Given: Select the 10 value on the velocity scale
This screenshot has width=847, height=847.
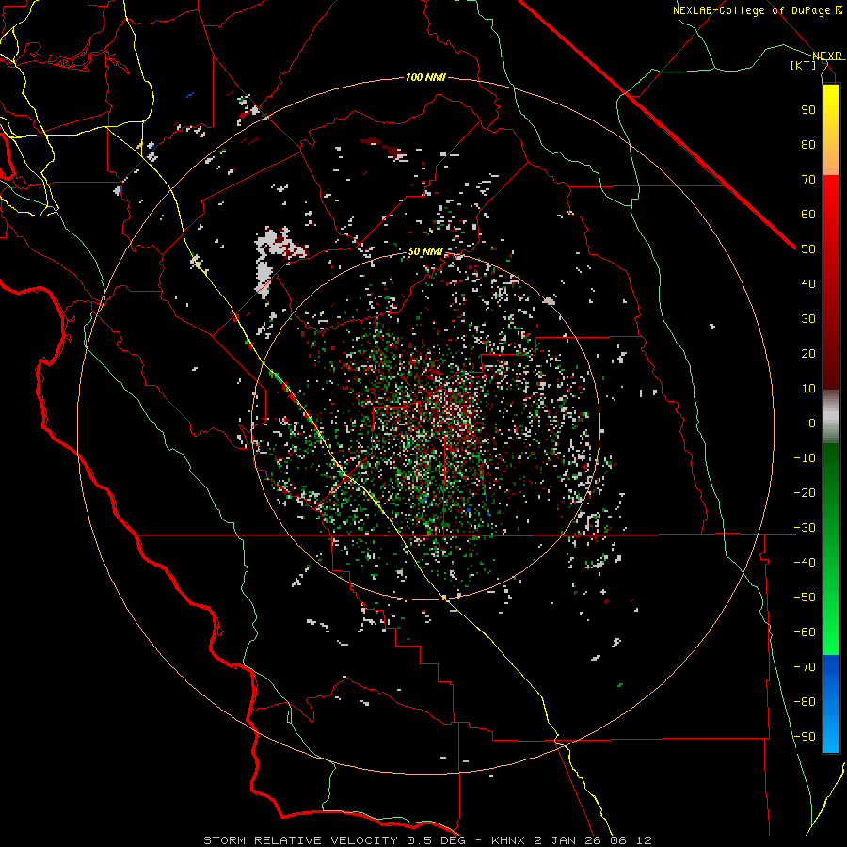Looking at the screenshot, I should point(808,389).
